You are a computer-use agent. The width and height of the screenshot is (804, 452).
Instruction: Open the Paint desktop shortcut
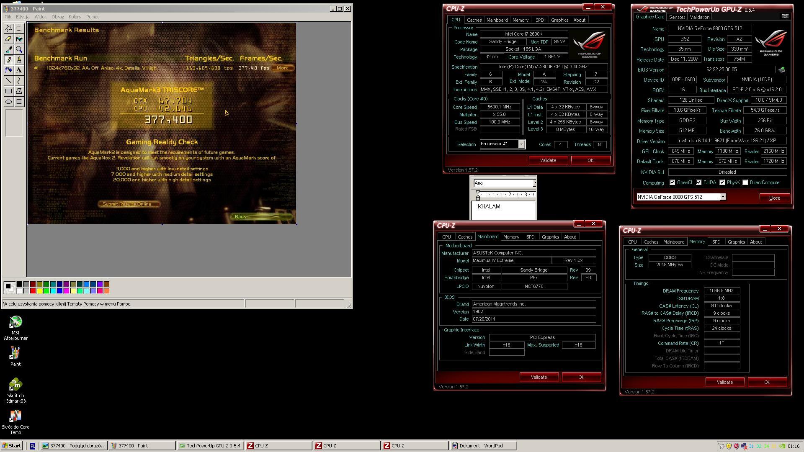[15, 357]
